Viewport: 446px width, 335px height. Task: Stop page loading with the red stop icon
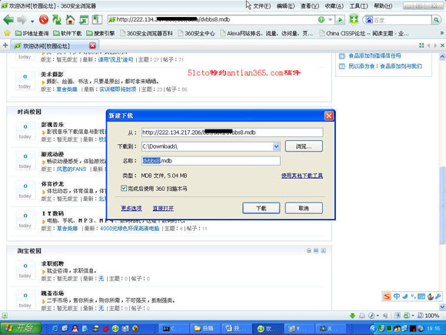coord(44,20)
